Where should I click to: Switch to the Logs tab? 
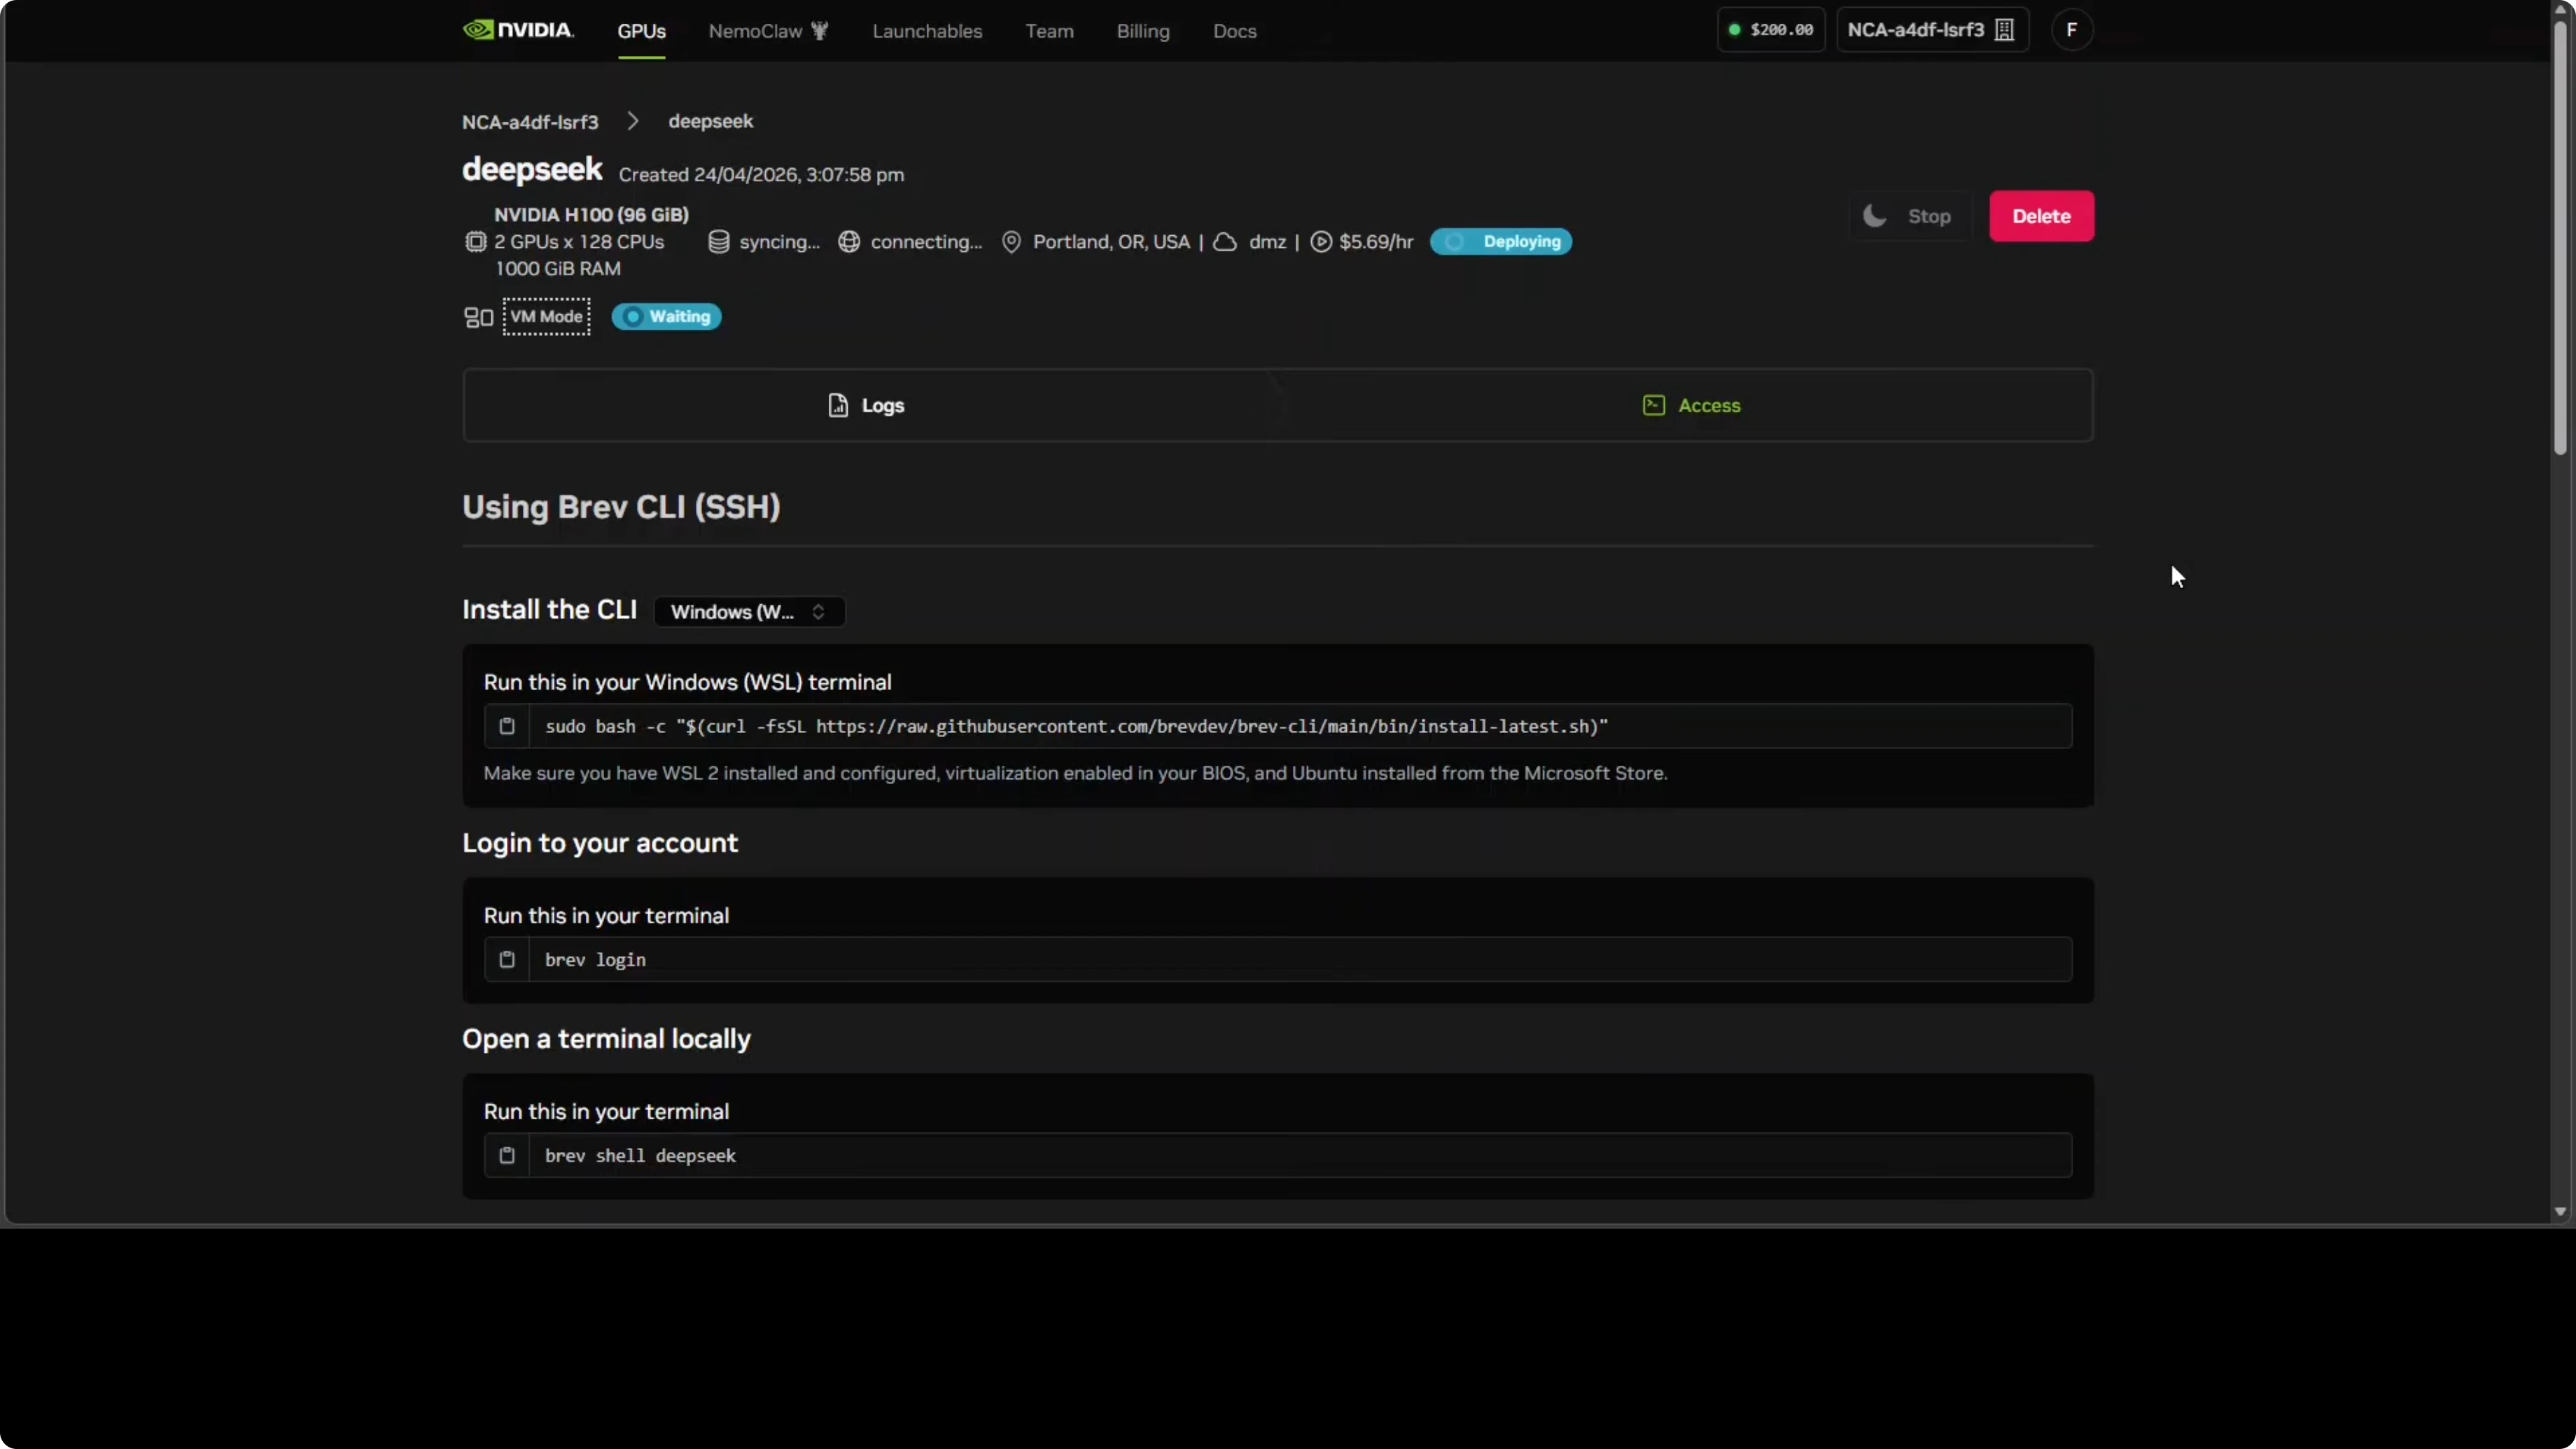[x=867, y=406]
